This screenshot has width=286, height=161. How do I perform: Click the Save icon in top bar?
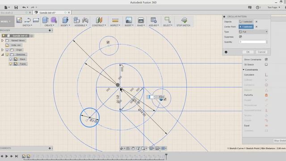point(16,7)
